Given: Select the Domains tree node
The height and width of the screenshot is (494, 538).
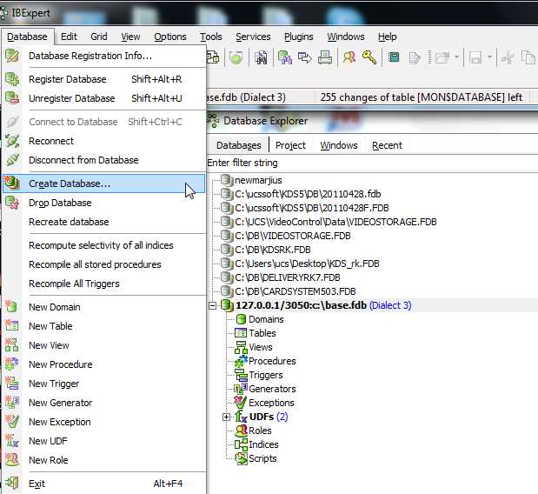Looking at the screenshot, I should click(x=266, y=319).
